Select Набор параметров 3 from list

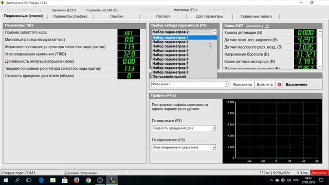(x=185, y=46)
